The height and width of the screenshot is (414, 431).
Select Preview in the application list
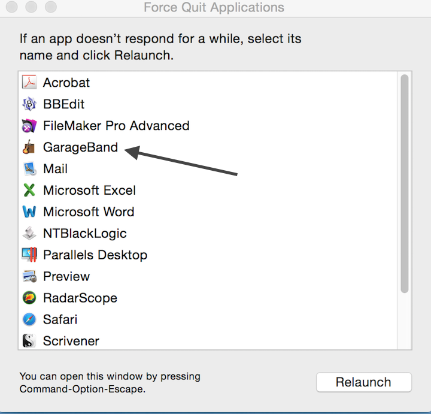(66, 277)
